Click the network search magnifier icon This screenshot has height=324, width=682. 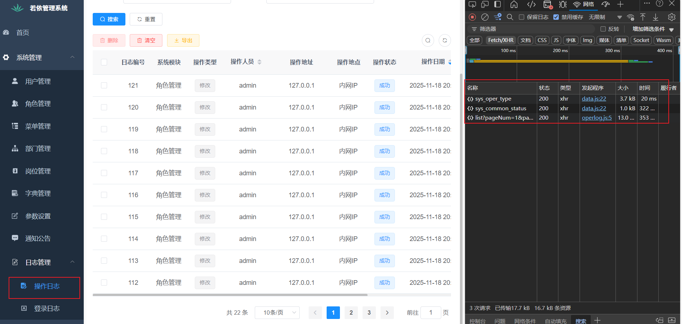pos(510,17)
